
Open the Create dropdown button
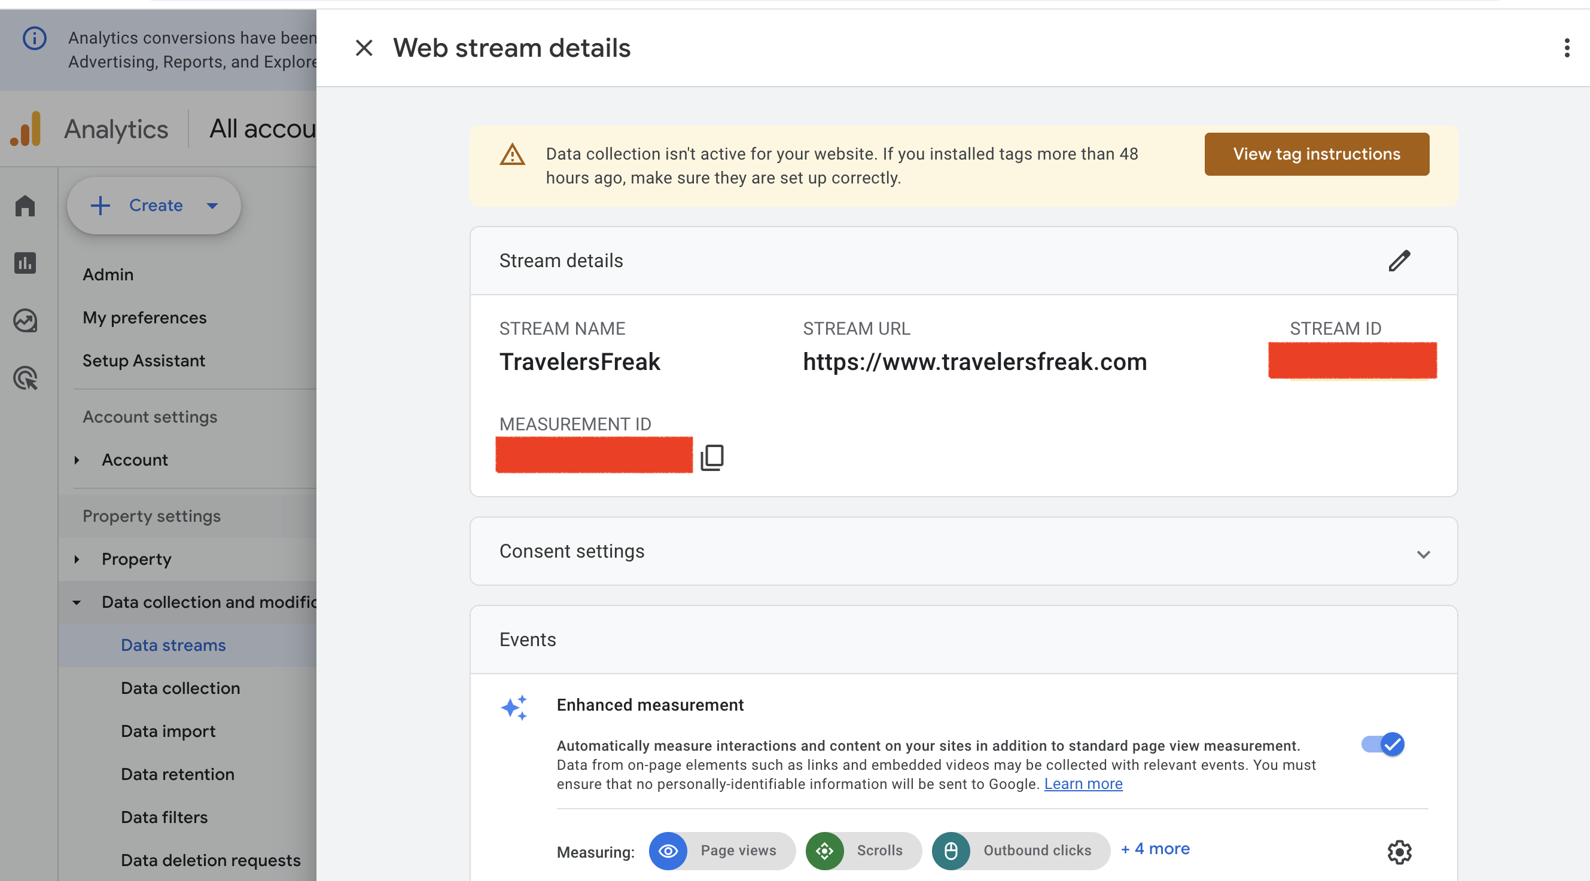(x=154, y=205)
